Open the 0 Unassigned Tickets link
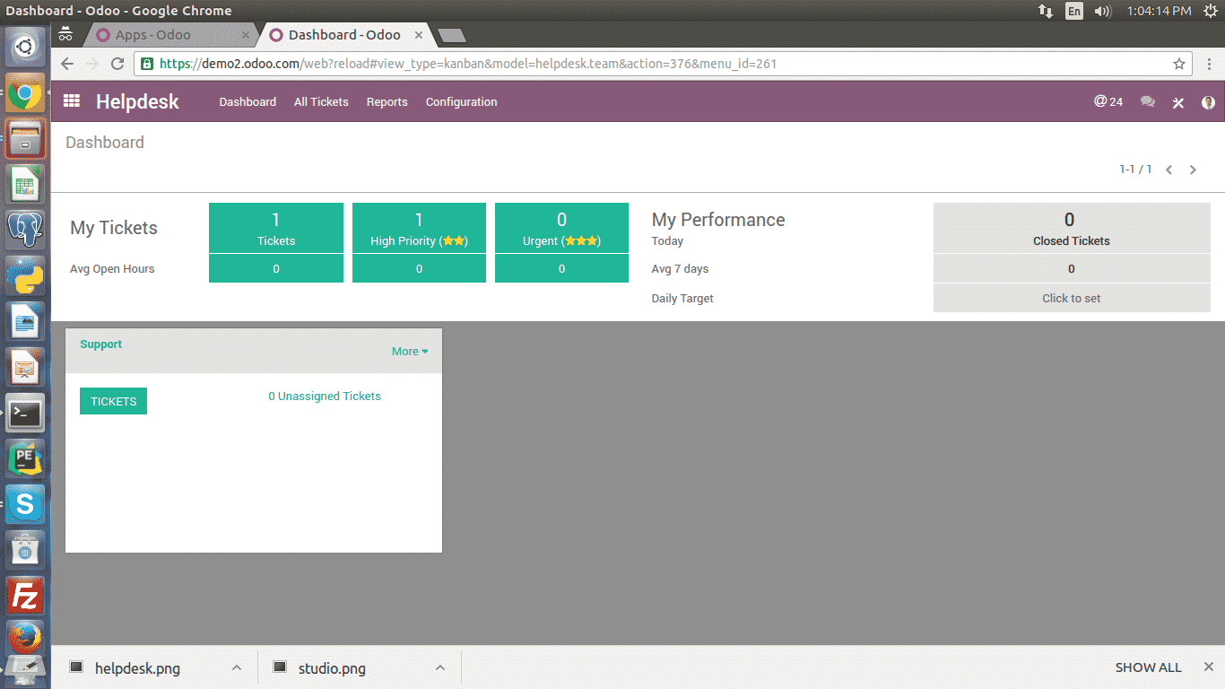The image size is (1225, 689). [325, 396]
